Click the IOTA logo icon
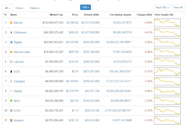 11,111
